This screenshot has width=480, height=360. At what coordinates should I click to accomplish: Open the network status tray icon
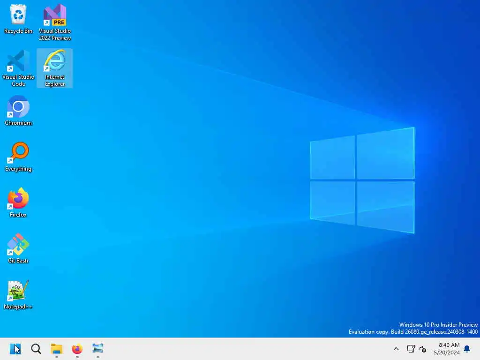411,349
